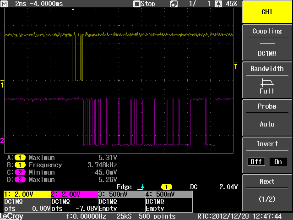This screenshot has height=220, width=293.
Task: Click the RTC date and time
Action: 239,216
